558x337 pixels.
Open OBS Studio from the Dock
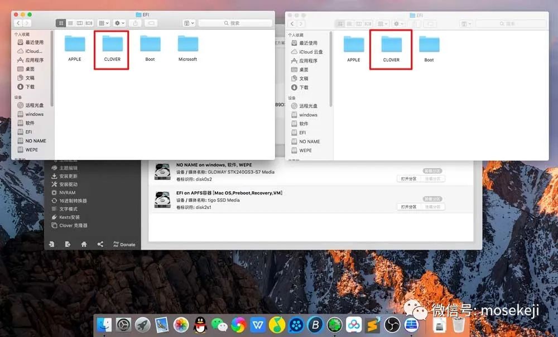392,325
